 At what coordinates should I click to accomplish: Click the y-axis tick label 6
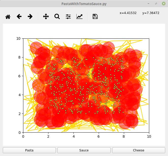19,76
